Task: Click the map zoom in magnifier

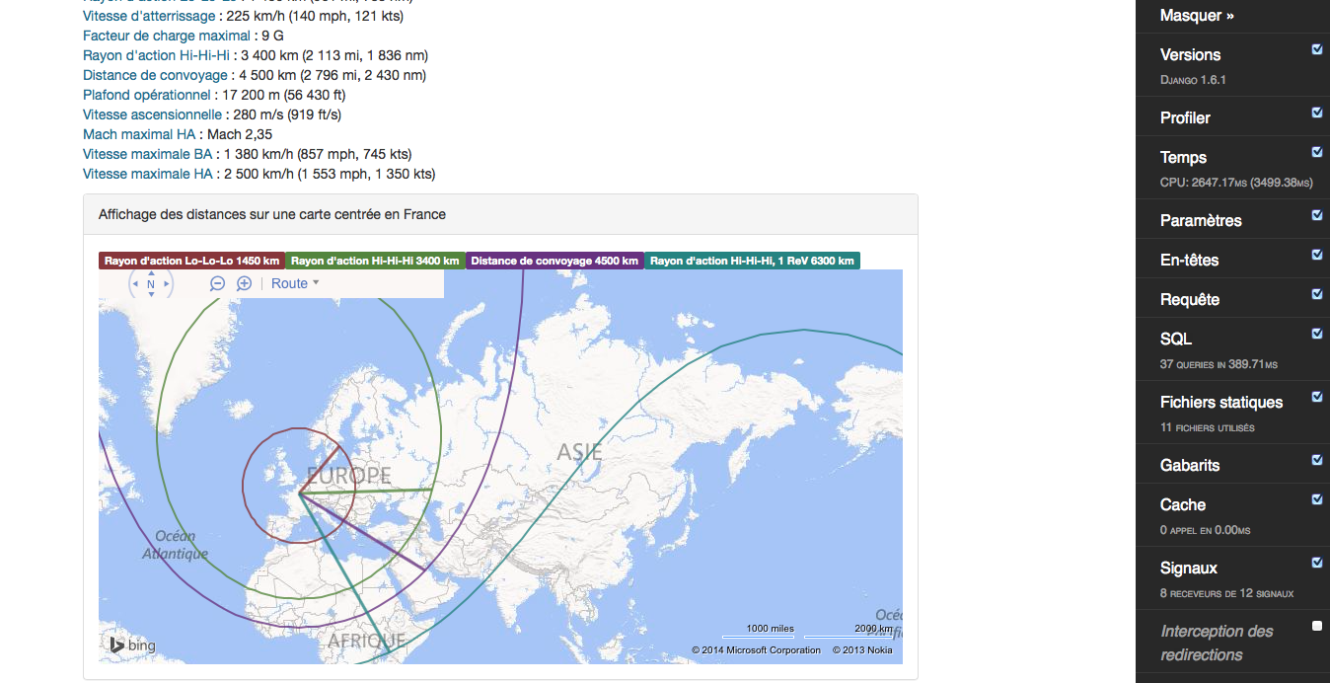Action: click(244, 283)
